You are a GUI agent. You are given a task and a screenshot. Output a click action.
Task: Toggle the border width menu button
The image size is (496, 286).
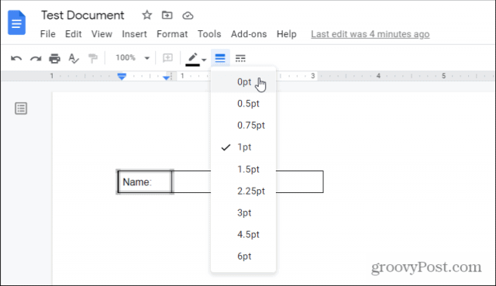click(220, 58)
